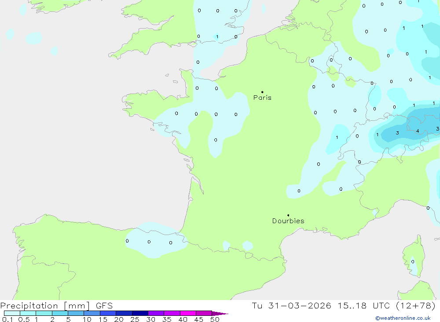Click the 2 mm legend color swatch
Viewport: 440px width, 322px height.
coord(60,313)
